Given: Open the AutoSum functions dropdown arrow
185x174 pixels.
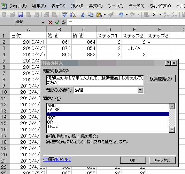Looking at the screenshot, I should click(160, 15).
